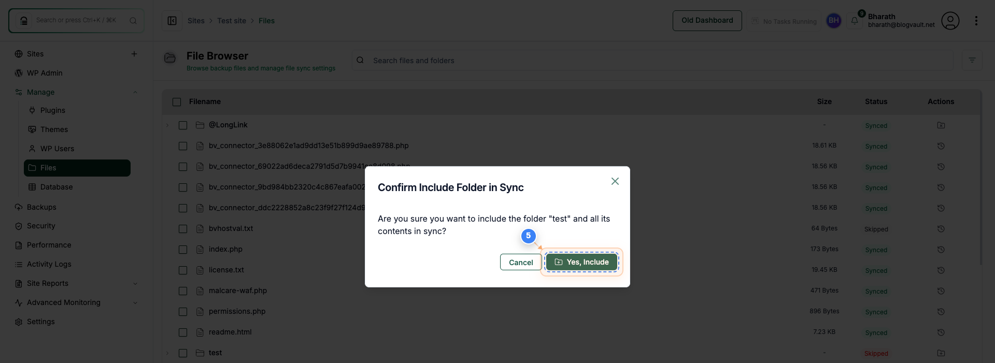Click history icon for malcare-waf.php row
This screenshot has height=363, width=995.
941,291
